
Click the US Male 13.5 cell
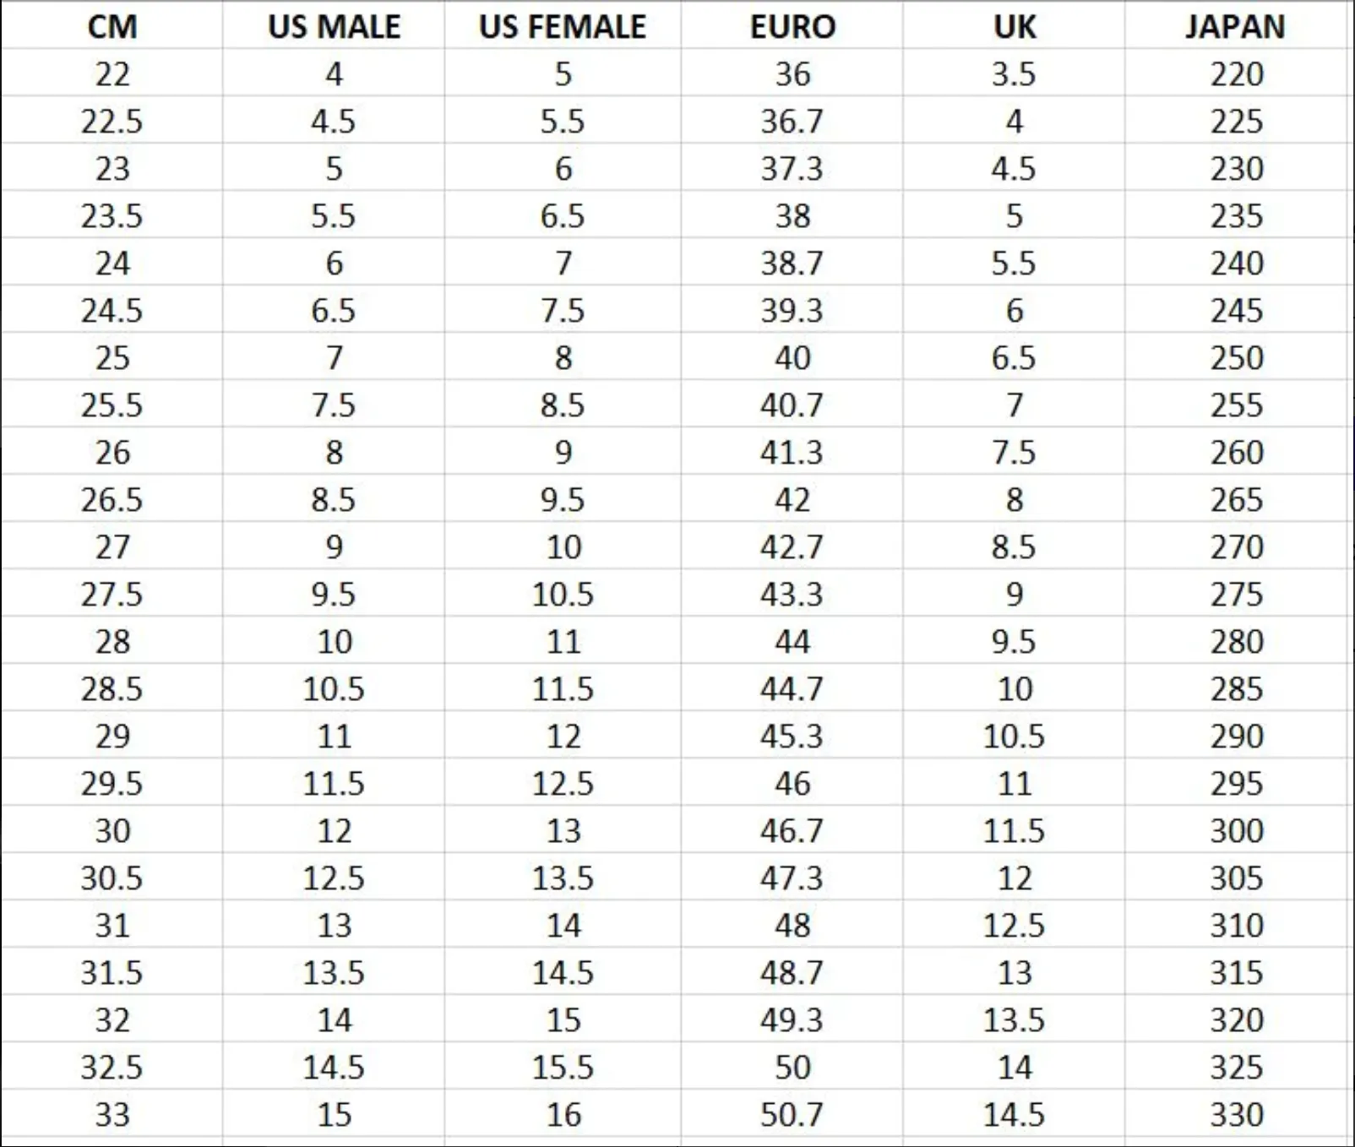tap(334, 972)
